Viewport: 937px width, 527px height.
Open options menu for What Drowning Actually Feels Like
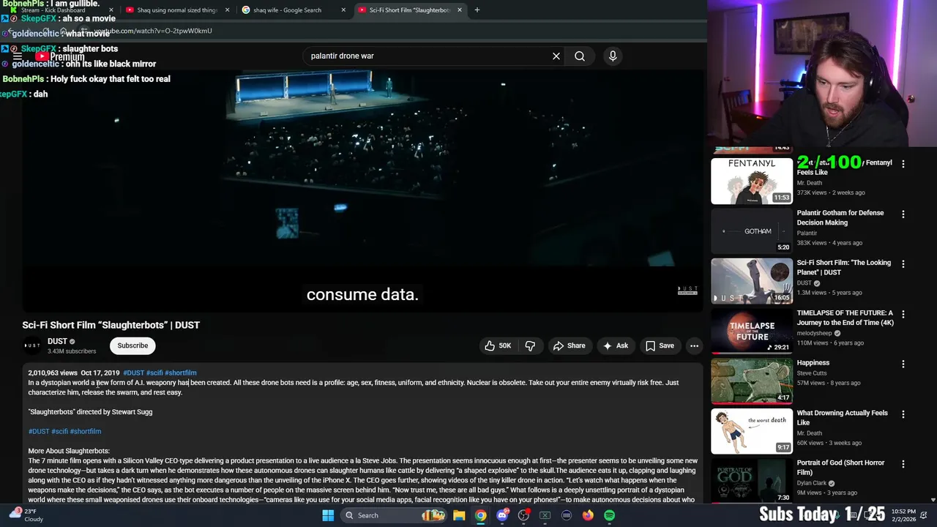[903, 414]
